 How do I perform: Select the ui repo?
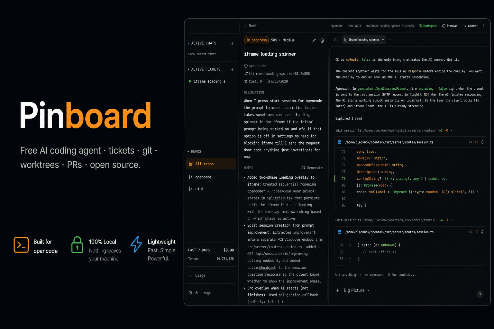coord(211,189)
